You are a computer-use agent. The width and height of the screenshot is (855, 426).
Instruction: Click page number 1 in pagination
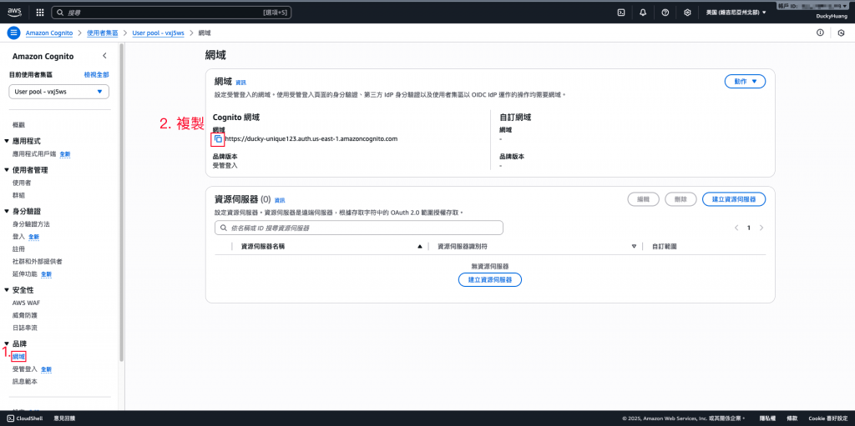[749, 228]
